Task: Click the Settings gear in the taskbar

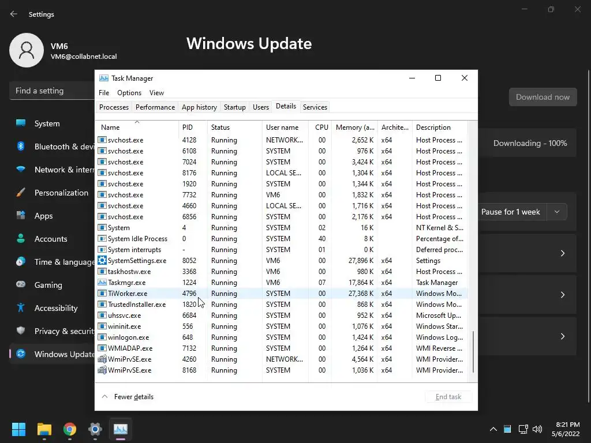Action: (95, 429)
